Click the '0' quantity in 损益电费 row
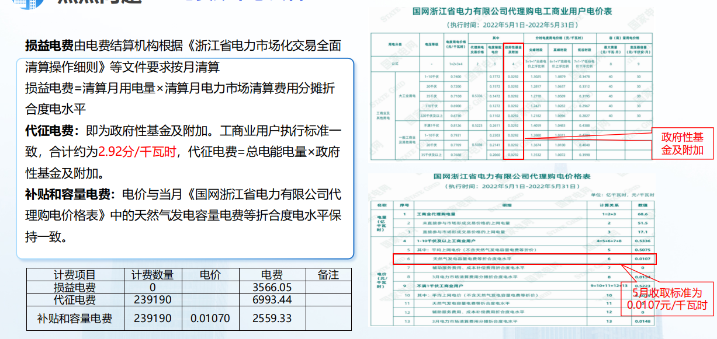The image size is (717, 339). point(153,287)
